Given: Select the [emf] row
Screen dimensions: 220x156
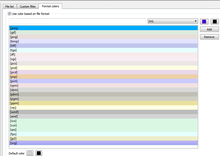Looking at the screenshot, I should click(103, 116).
